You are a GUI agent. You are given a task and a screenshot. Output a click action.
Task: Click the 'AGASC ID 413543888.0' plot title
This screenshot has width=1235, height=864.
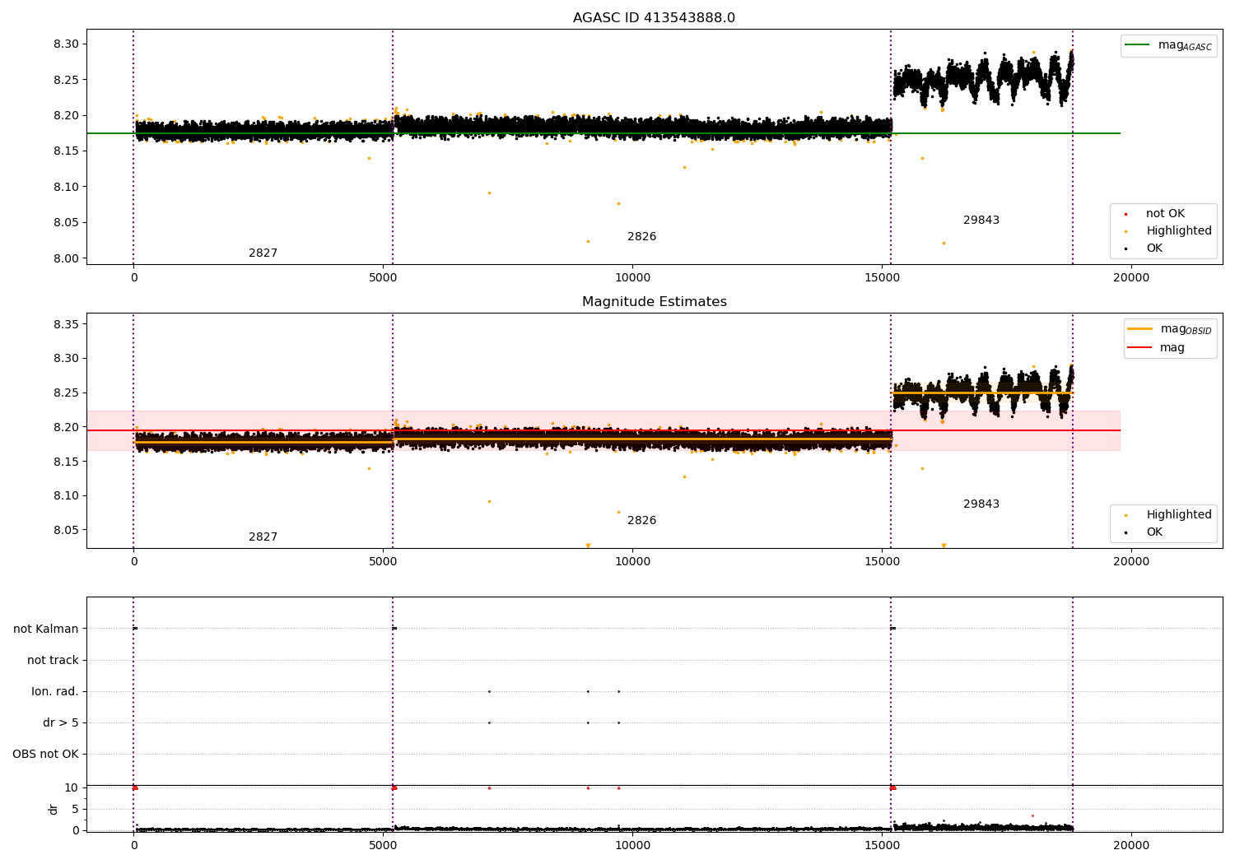[x=654, y=18]
